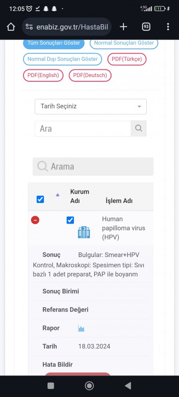
Task: Open a new tab with plus icon
Action: click(x=123, y=27)
